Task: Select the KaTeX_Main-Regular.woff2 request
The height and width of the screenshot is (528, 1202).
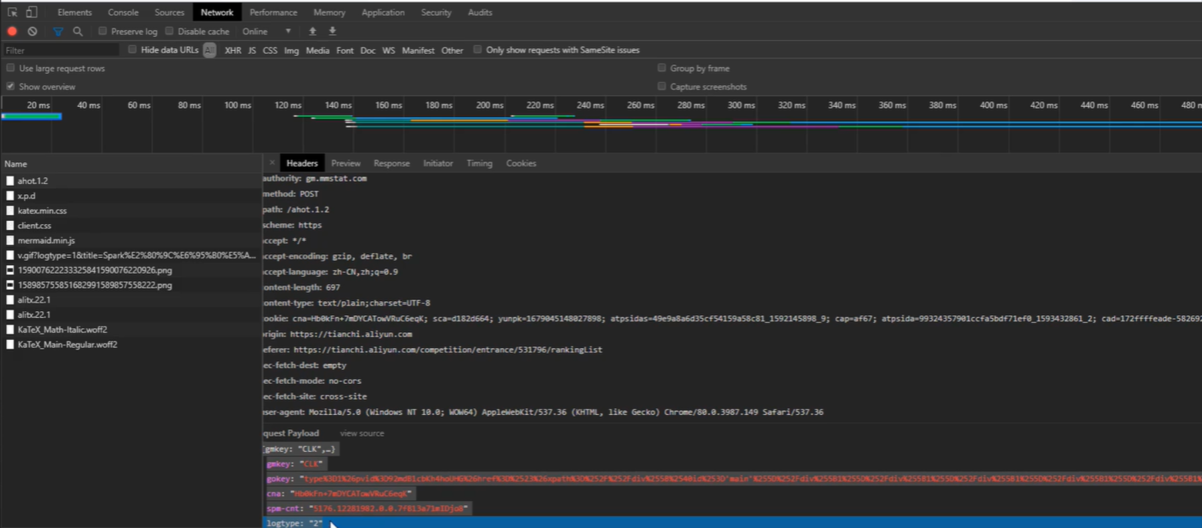Action: (x=131, y=345)
